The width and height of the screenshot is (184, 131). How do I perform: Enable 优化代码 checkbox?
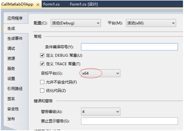pyautogui.click(x=42, y=91)
